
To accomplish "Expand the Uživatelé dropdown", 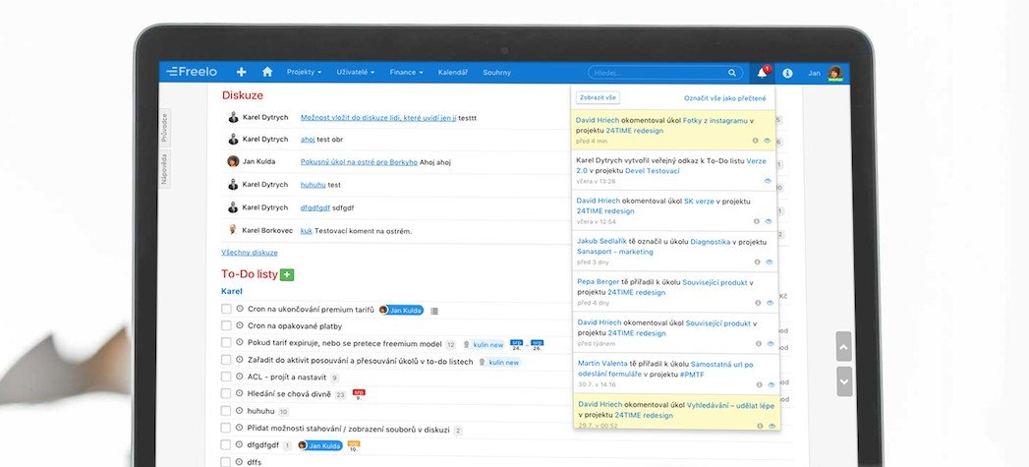I will pos(355,72).
